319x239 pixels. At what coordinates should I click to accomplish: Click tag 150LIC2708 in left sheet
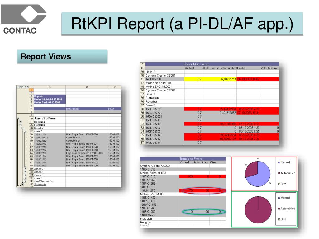(x=40, y=134)
